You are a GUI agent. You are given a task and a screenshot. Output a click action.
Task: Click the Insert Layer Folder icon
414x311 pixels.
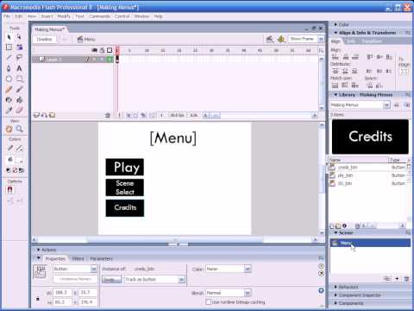[52, 115]
